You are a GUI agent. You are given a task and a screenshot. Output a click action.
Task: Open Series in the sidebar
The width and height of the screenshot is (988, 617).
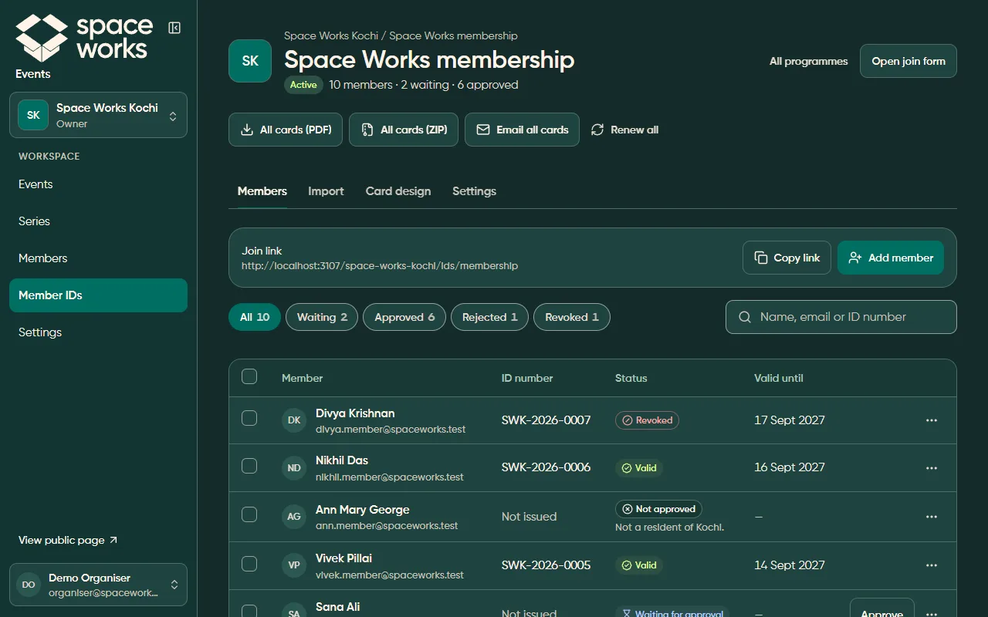(x=98, y=221)
